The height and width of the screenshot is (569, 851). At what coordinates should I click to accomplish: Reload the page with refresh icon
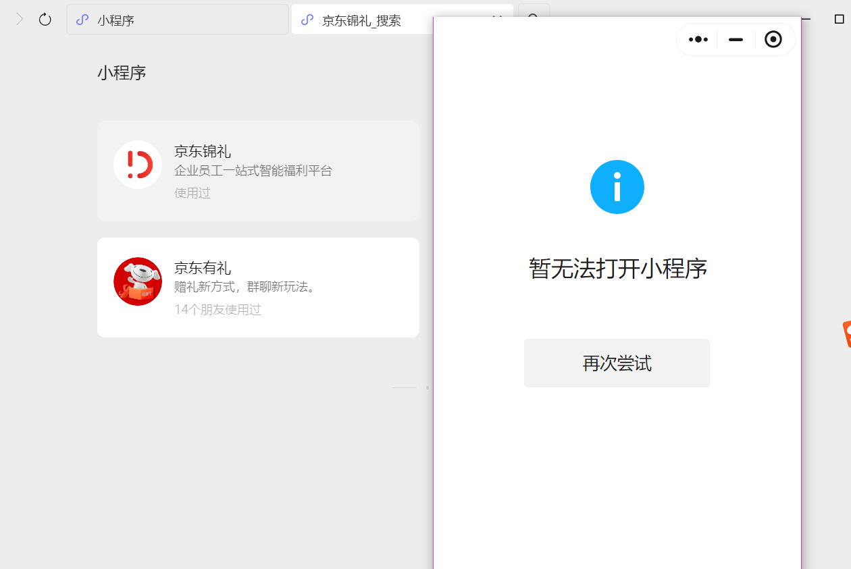click(x=45, y=20)
